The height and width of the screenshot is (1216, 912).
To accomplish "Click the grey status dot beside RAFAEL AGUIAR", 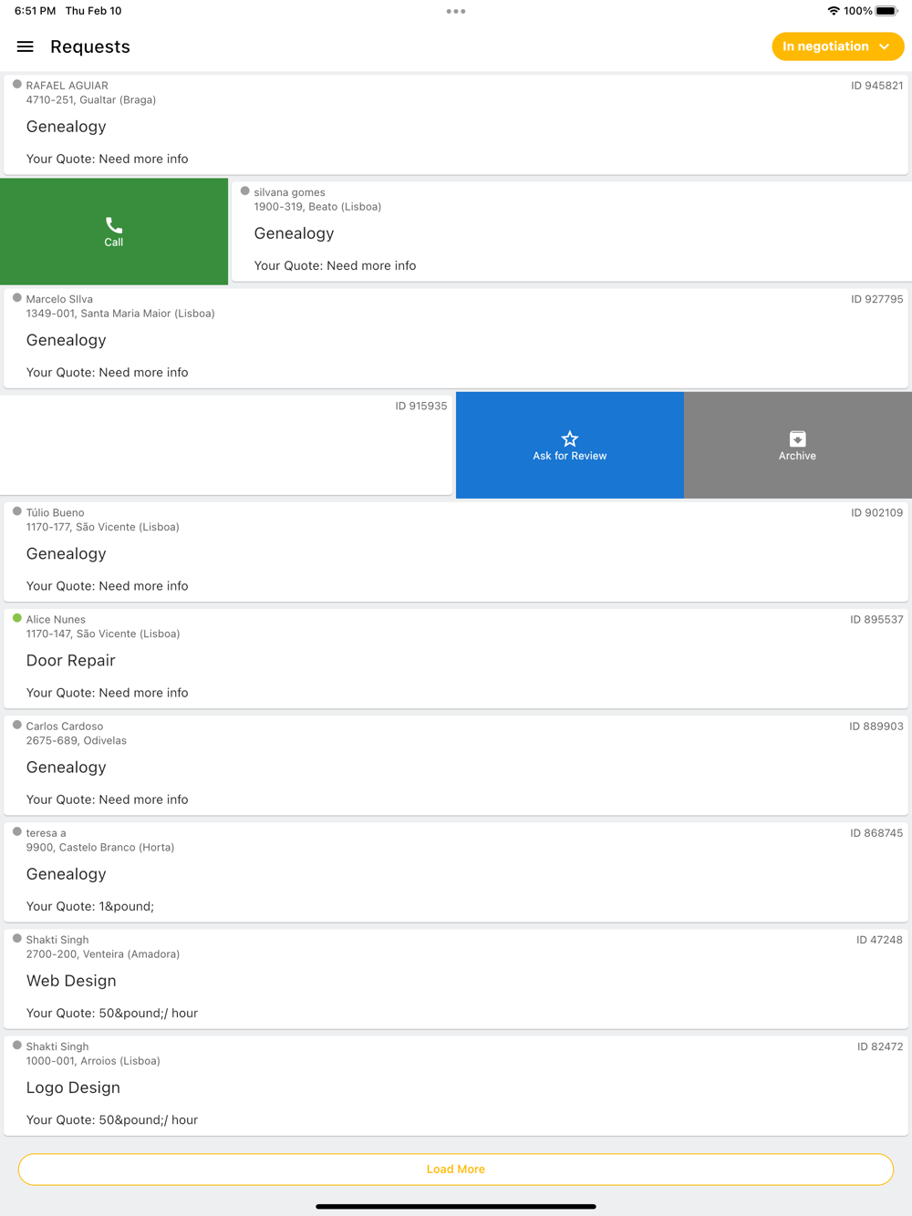I will click(x=17, y=84).
